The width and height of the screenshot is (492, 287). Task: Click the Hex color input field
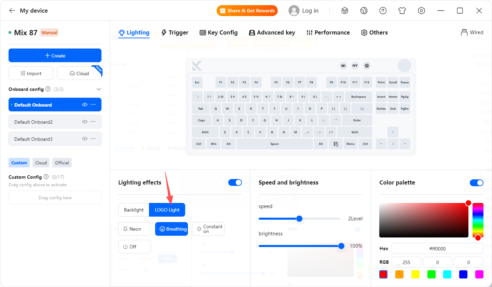437,249
